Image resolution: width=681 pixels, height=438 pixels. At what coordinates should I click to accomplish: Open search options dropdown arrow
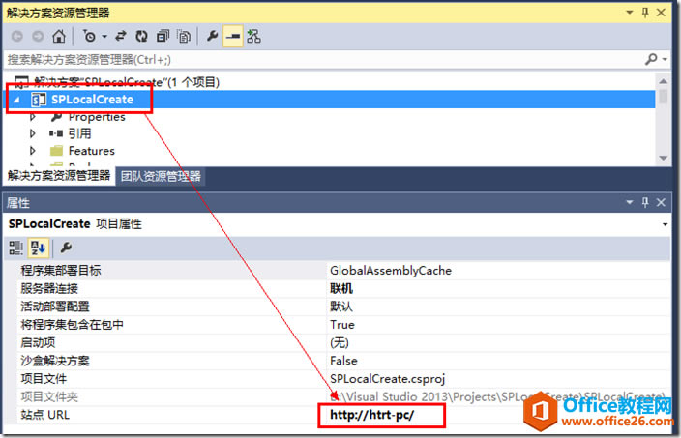[665, 60]
